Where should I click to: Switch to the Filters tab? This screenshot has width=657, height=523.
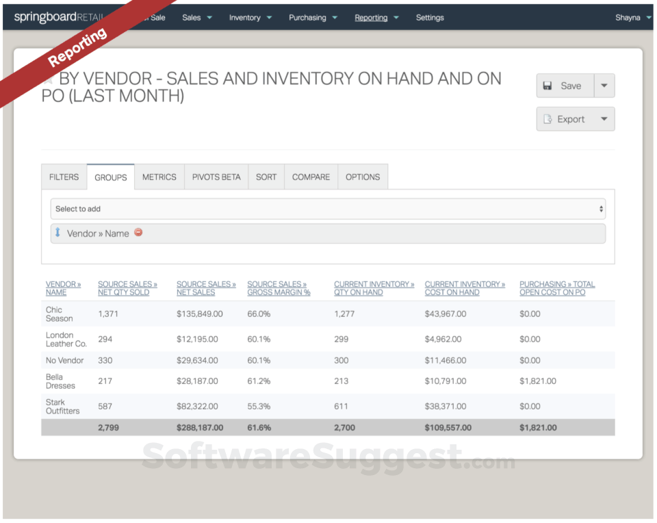[64, 177]
